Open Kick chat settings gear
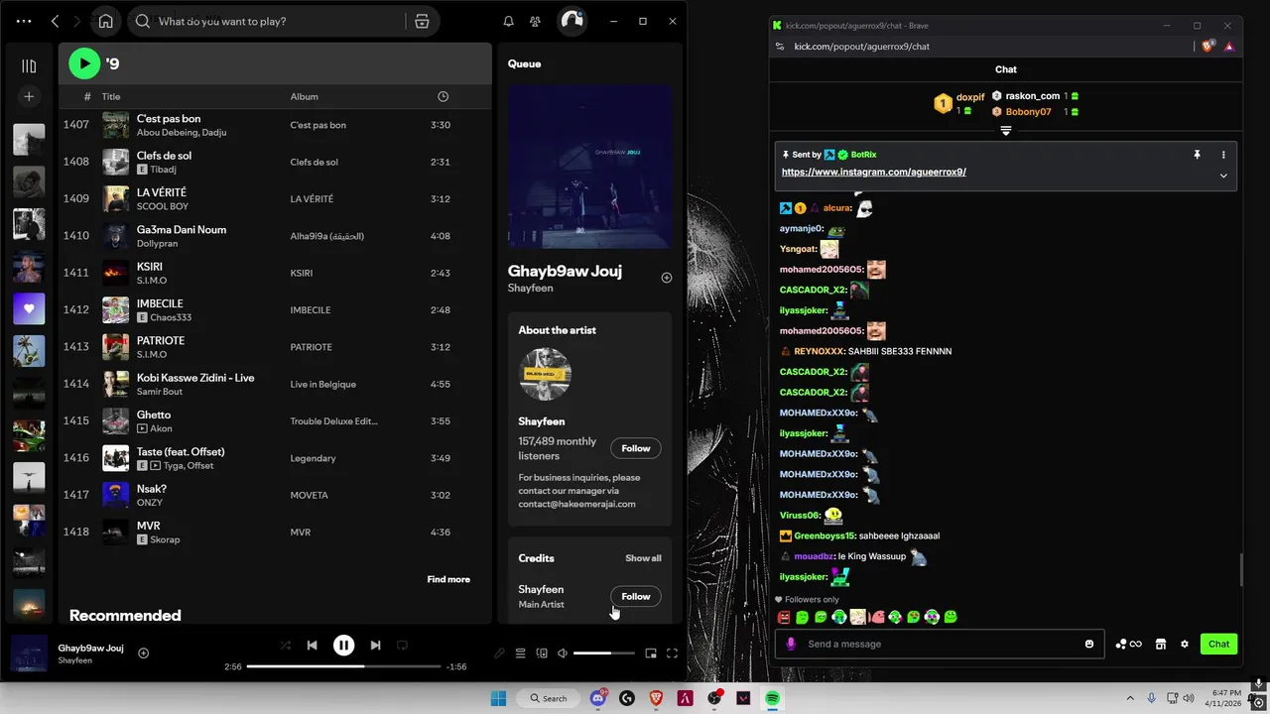 click(1184, 644)
